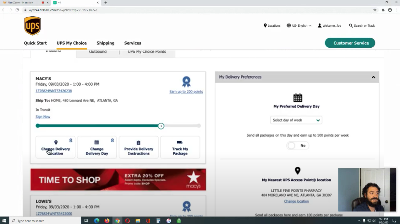Click the globe language icon
Image resolution: width=400 pixels, height=224 pixels.
[289, 25]
